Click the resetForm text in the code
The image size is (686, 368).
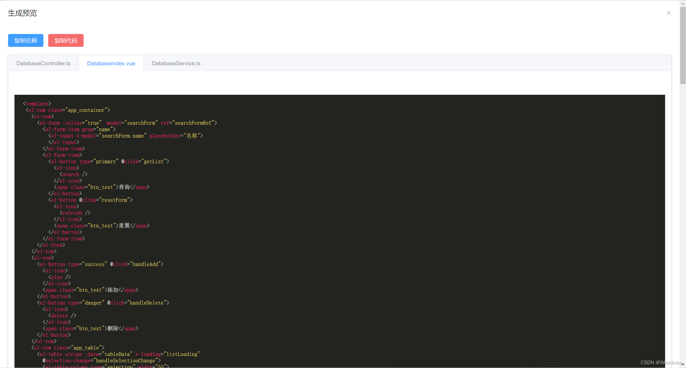(114, 200)
